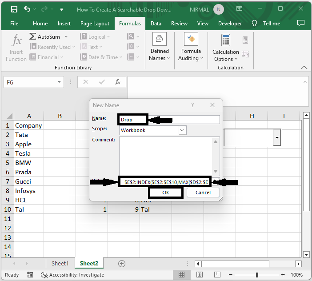312x281 pixels.
Task: Expand AutoSum dropdown arrow
Action: click(x=66, y=36)
